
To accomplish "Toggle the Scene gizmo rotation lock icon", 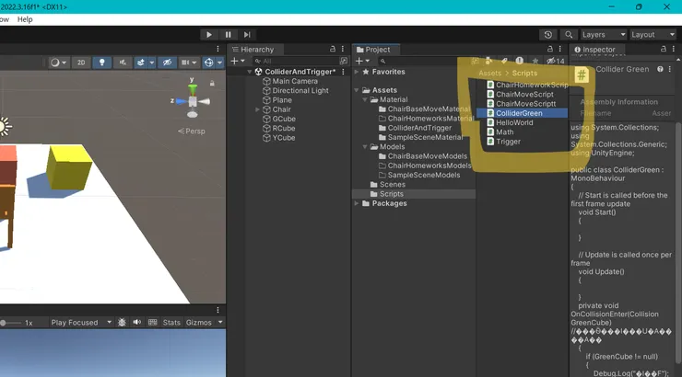I will click(x=212, y=83).
